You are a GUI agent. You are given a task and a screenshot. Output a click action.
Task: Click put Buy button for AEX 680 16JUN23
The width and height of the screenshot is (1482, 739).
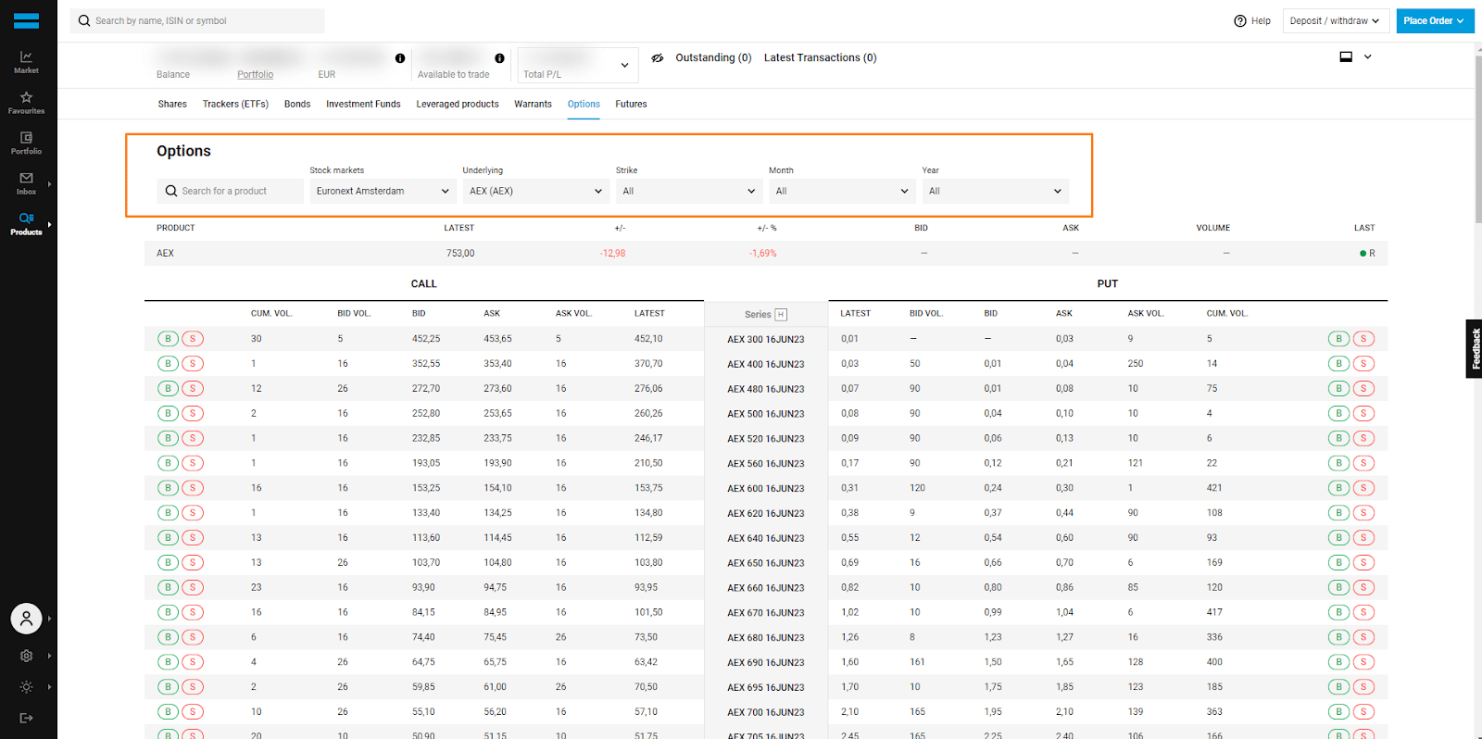point(1338,637)
